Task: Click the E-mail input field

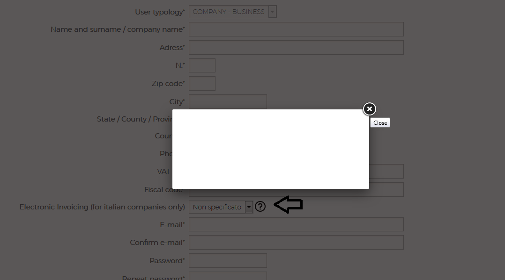Action: coord(296,224)
